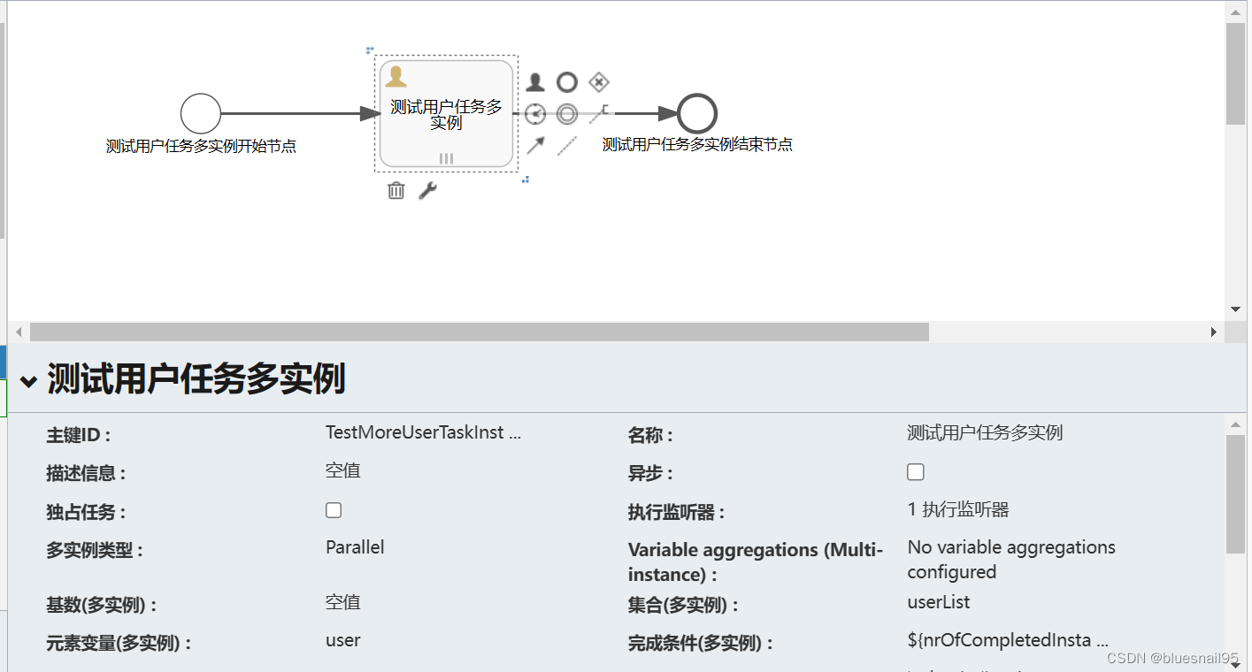Click the canvas vertical scrollbar down arrow

1235,309
